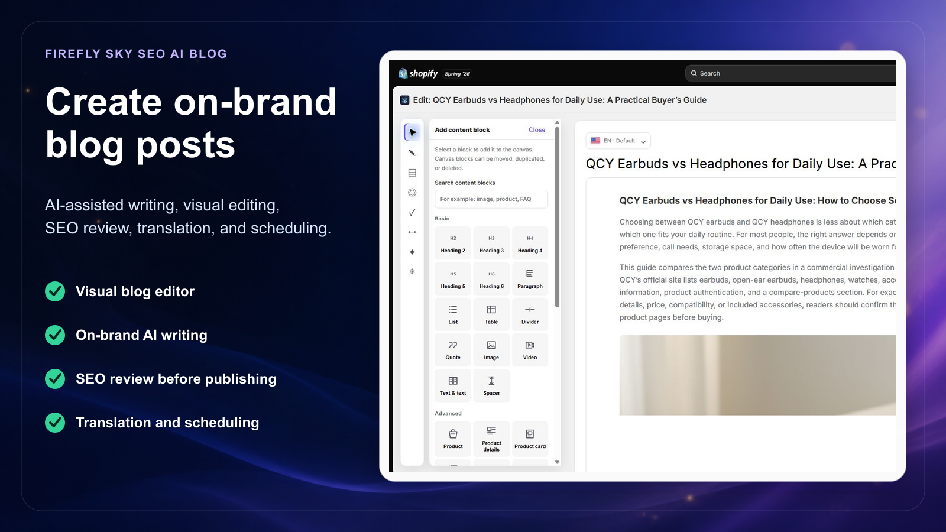Click the 'Advanced' section label
Screen dimensions: 946x532
[x=448, y=414]
